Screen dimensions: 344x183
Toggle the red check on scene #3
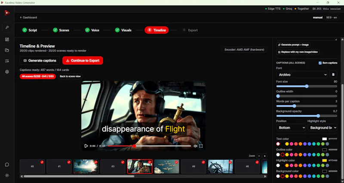[123, 162]
